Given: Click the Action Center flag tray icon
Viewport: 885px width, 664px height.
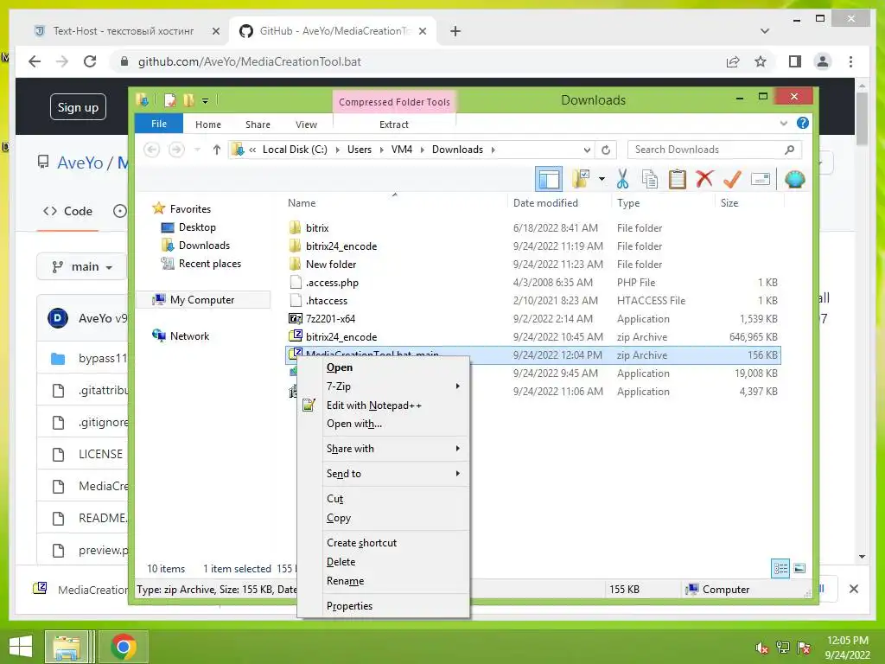Looking at the screenshot, I should [803, 648].
